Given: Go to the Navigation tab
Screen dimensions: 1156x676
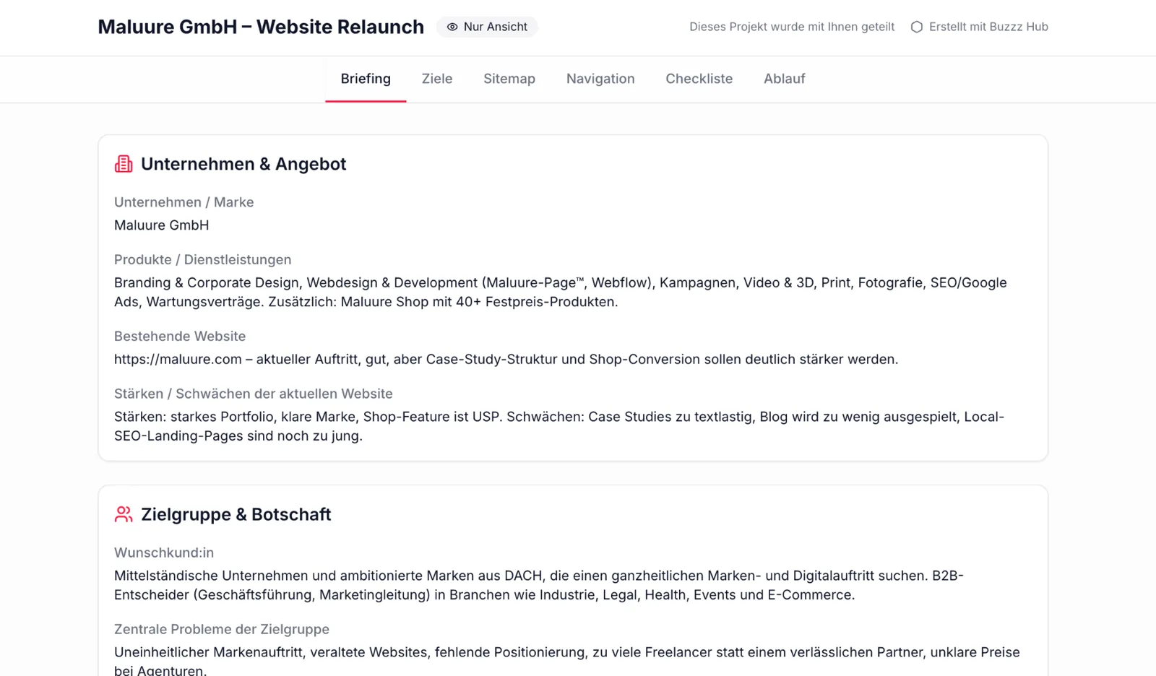Looking at the screenshot, I should tap(600, 79).
